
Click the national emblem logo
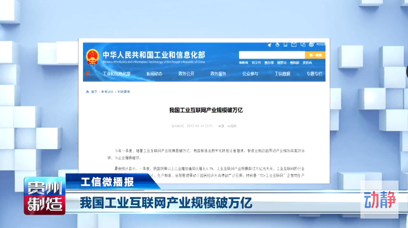[x=93, y=56]
